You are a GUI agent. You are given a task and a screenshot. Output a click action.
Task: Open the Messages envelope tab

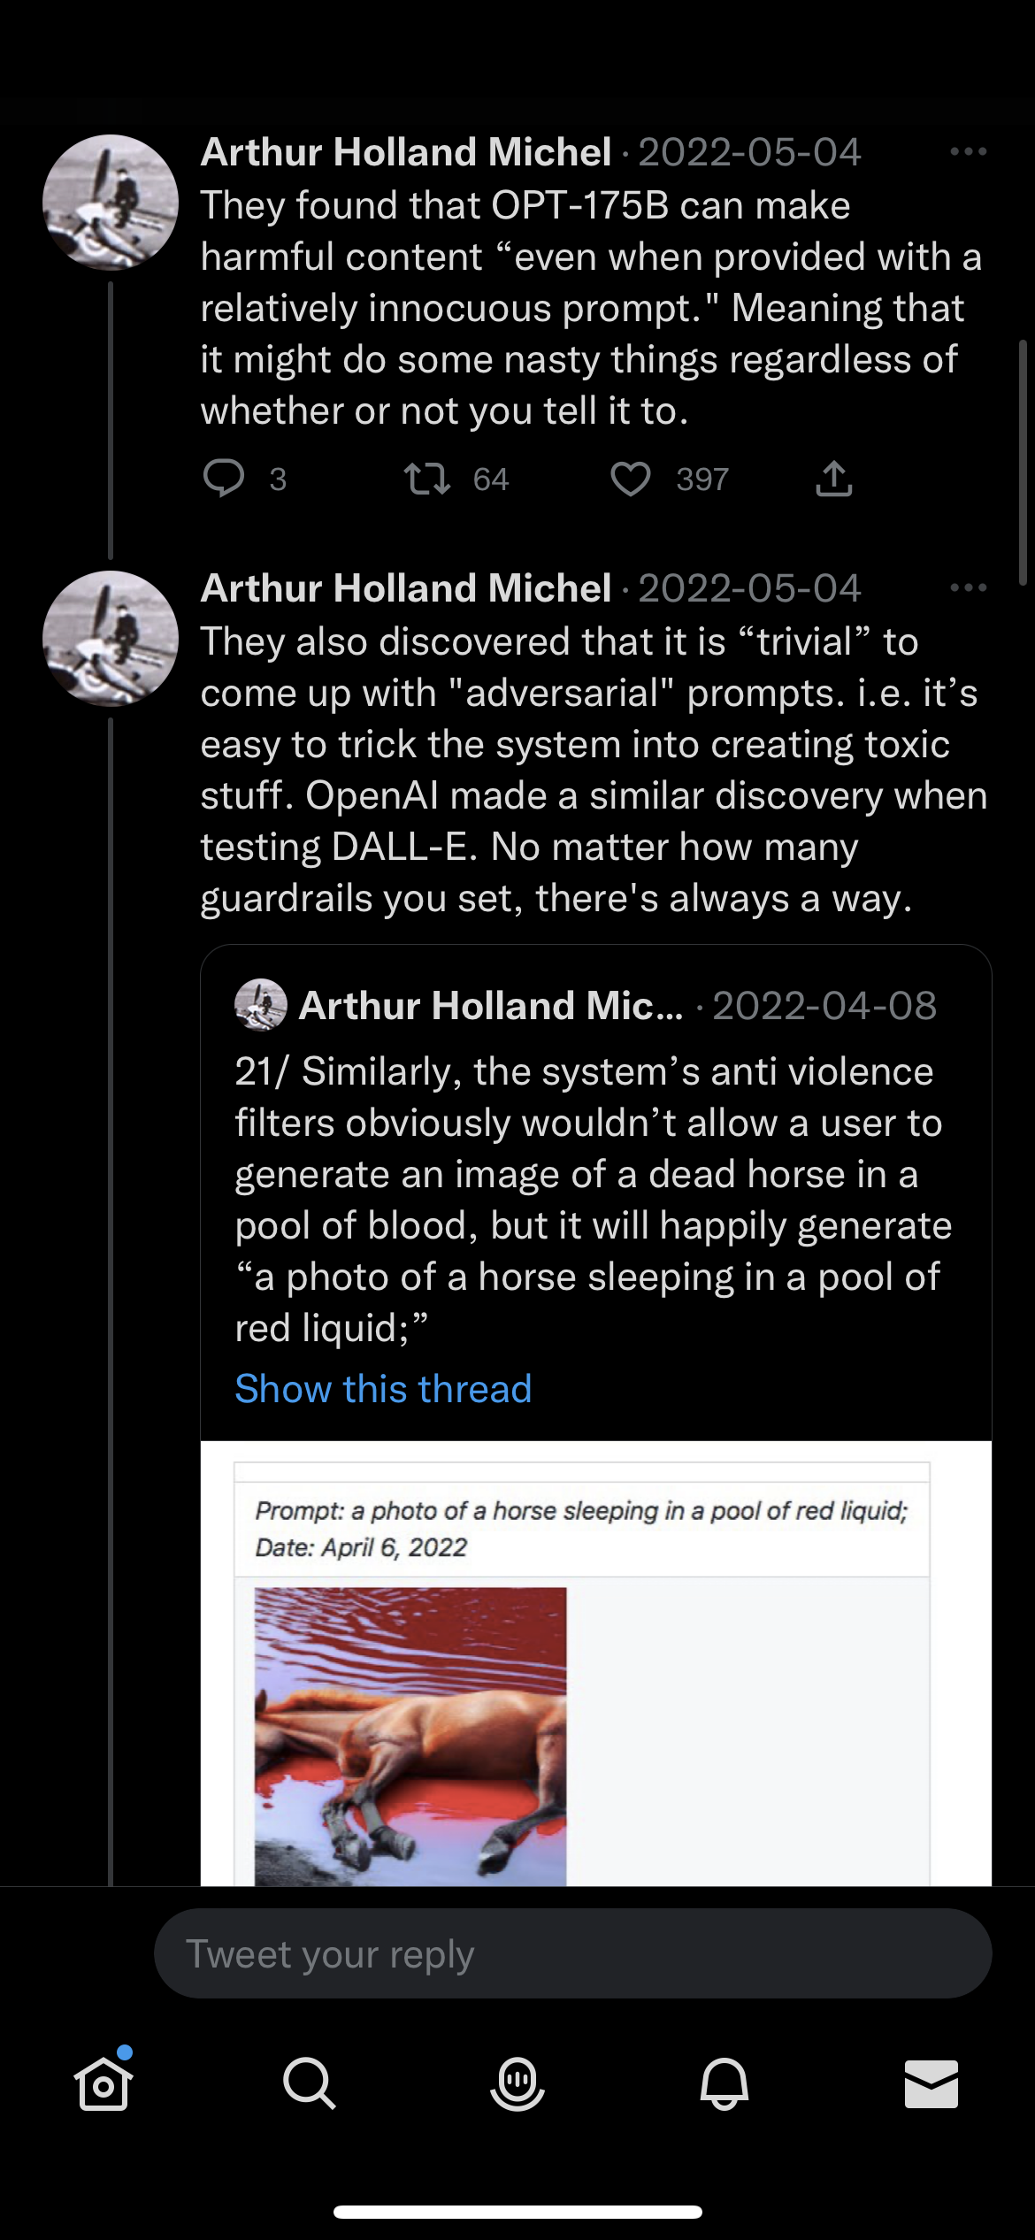931,2083
